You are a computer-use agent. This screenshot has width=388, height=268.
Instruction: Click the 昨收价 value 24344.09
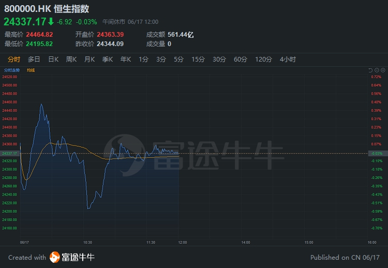pyautogui.click(x=110, y=44)
